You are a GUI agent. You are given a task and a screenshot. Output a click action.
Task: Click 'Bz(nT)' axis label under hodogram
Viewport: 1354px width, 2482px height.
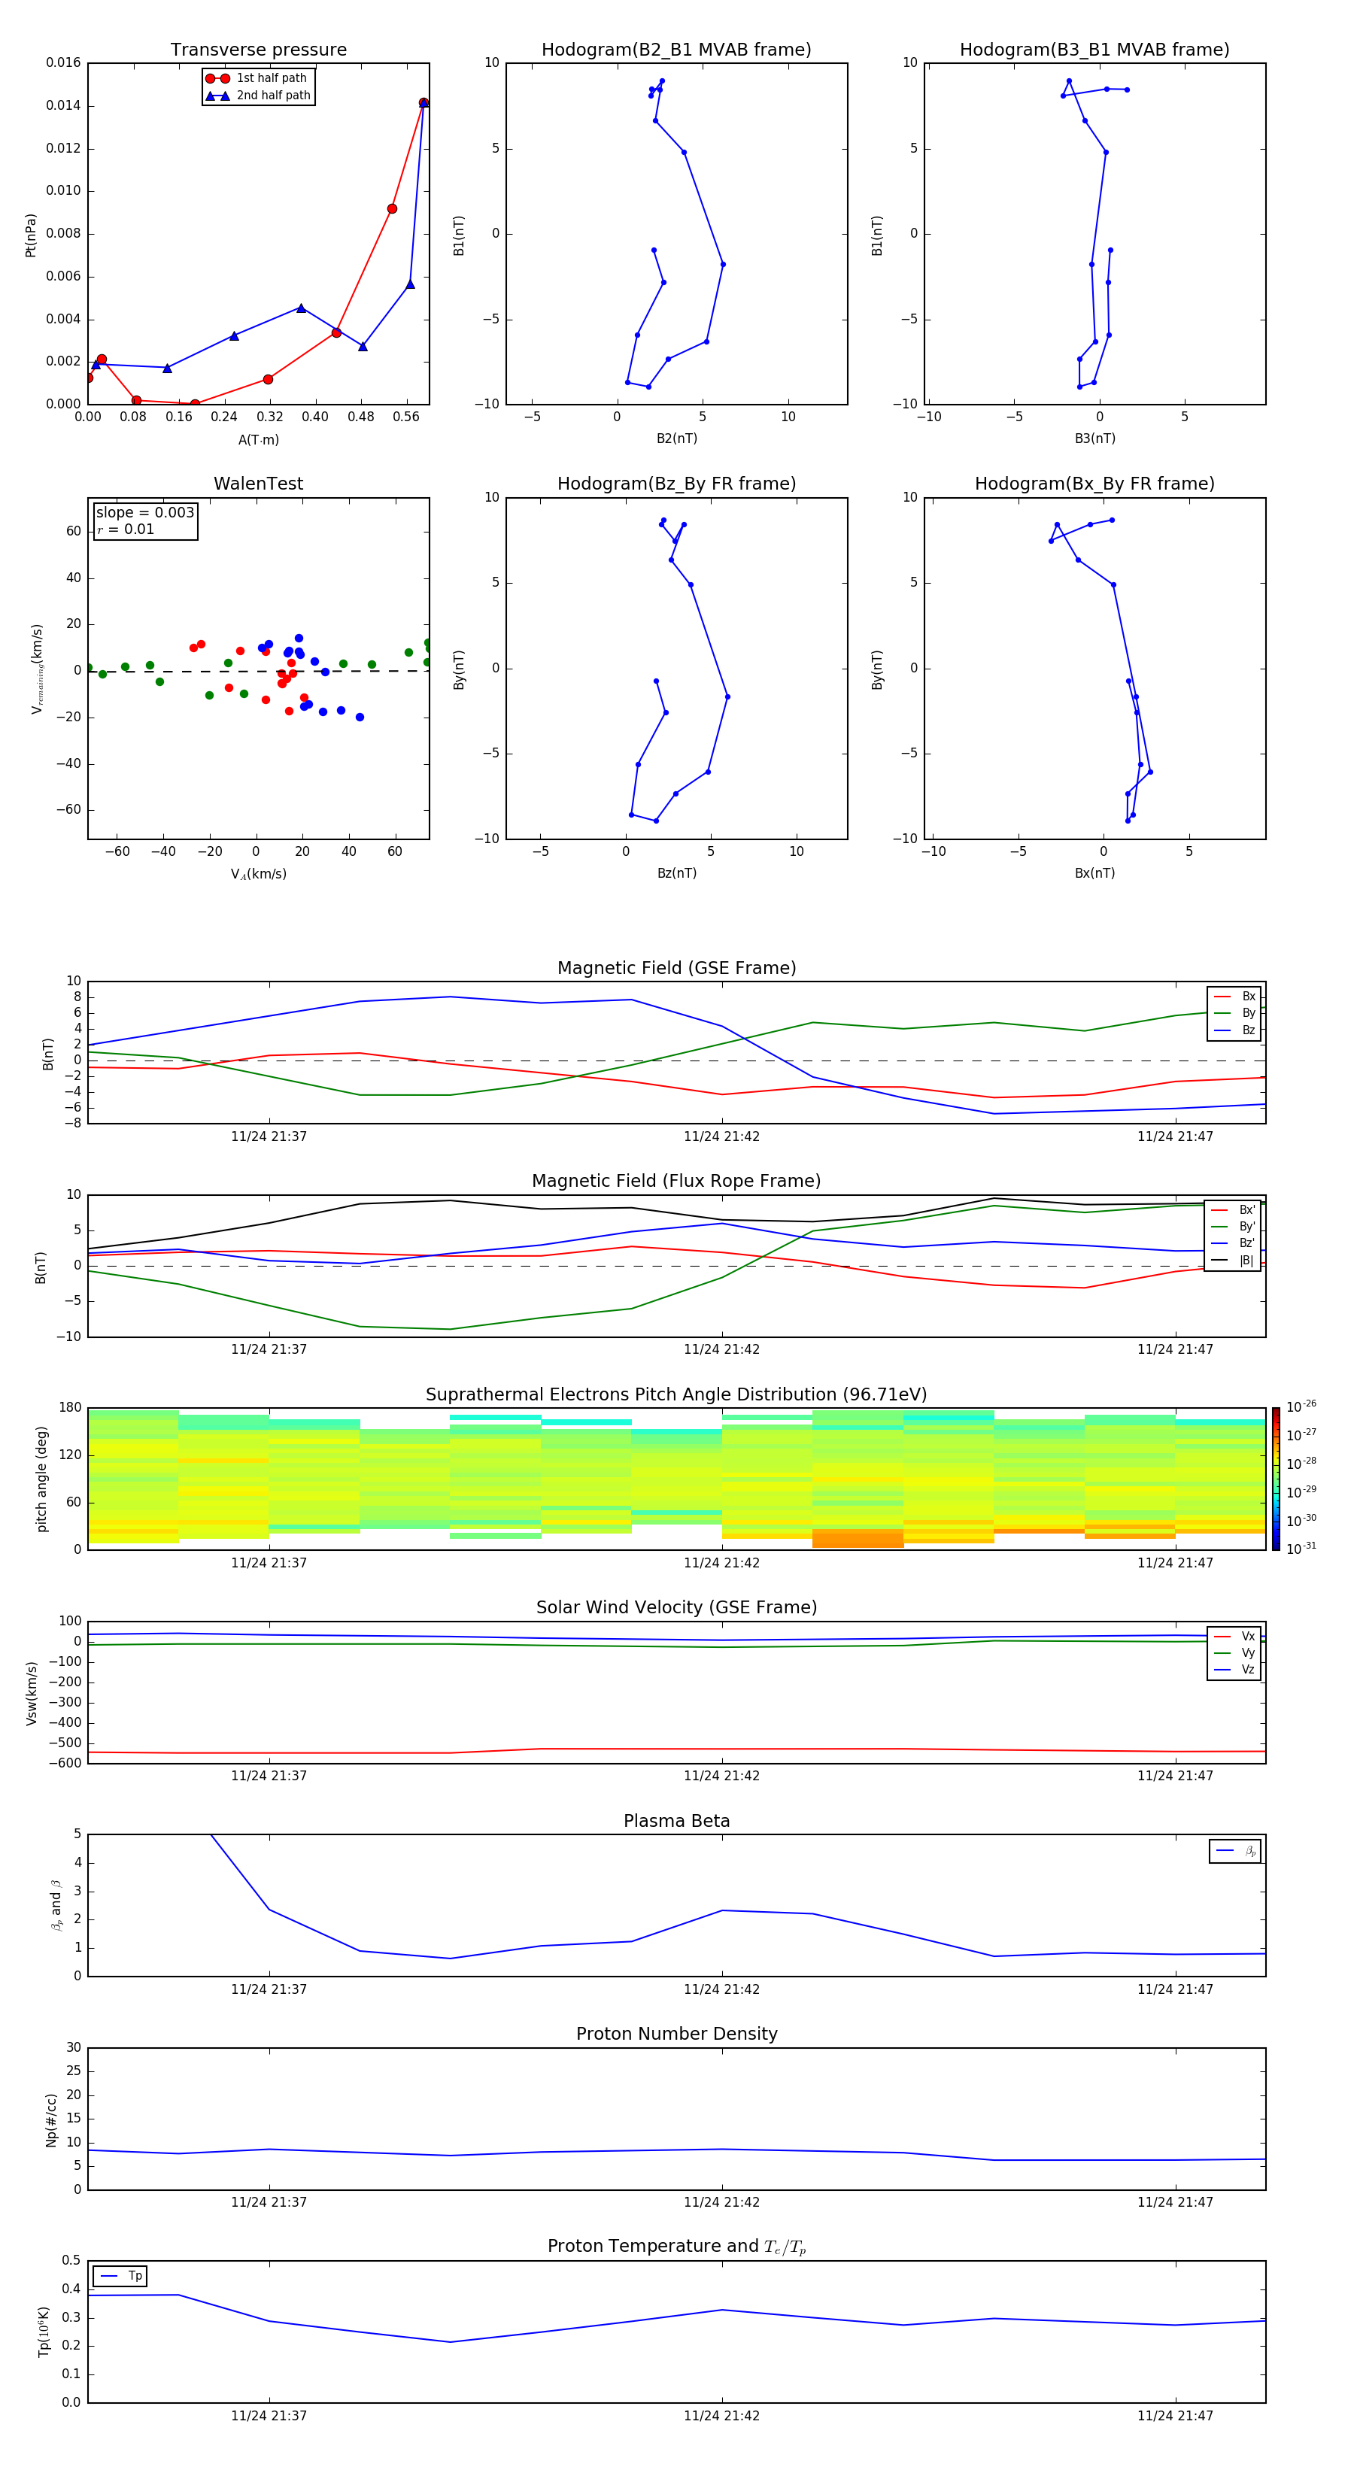point(676,873)
